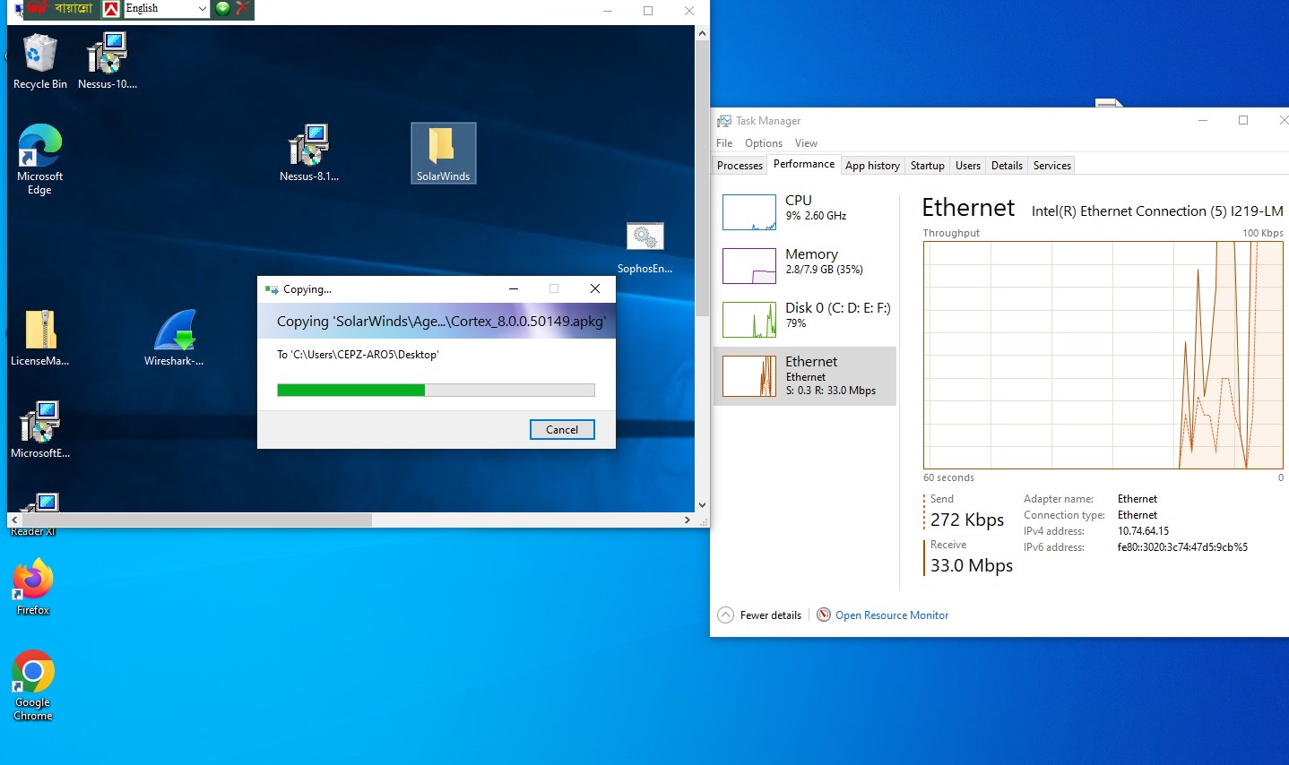1289x765 pixels.
Task: Click the horizontal scrollbar left arrow
Action: point(13,520)
